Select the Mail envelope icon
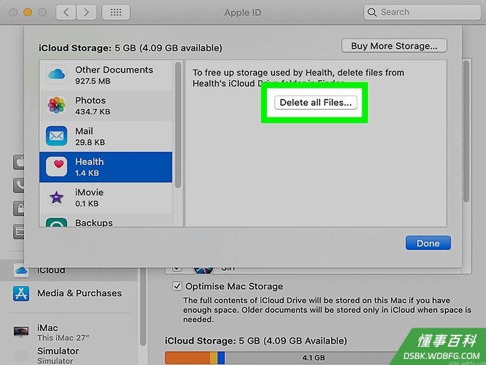 [x=56, y=136]
